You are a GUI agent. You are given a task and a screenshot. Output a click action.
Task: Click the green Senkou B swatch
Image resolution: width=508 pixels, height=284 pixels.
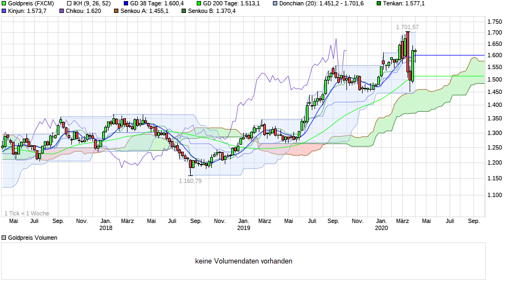(x=184, y=11)
